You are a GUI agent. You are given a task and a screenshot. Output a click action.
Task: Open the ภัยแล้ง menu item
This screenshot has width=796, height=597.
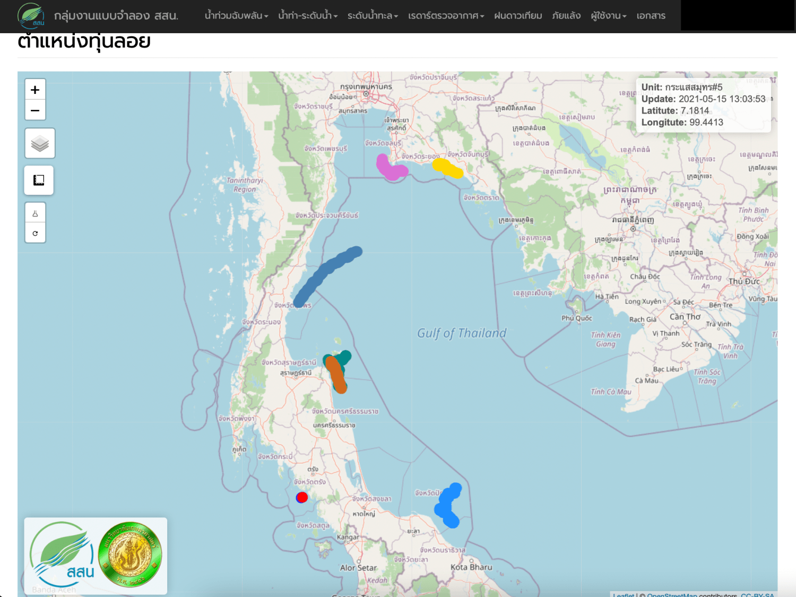click(566, 16)
